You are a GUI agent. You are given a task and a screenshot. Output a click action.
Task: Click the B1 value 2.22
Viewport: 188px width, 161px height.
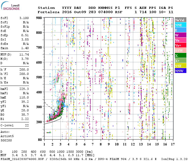point(25,119)
